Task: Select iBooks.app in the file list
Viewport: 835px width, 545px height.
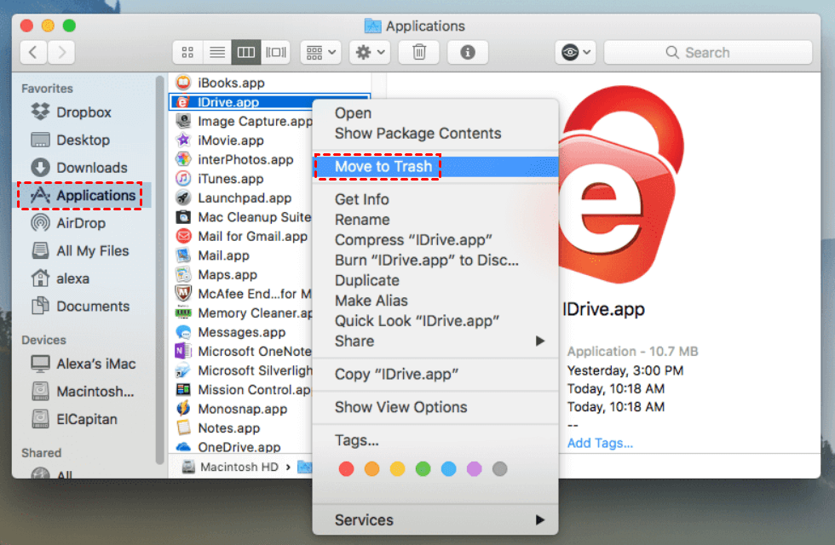Action: click(x=231, y=83)
